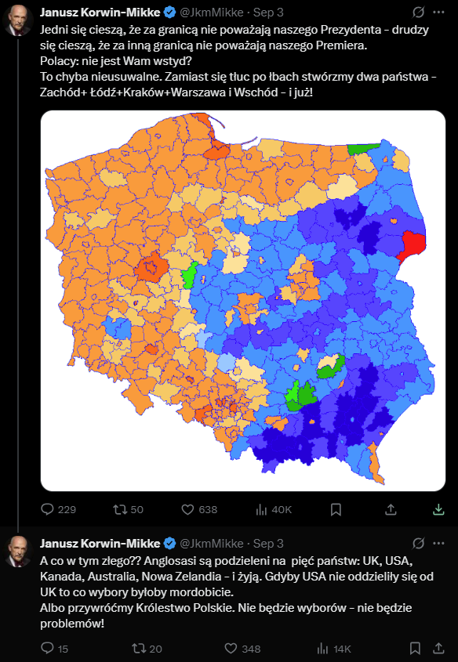Share the second tweet via upload arrow
Screen dimensions: 458x662
439,649
